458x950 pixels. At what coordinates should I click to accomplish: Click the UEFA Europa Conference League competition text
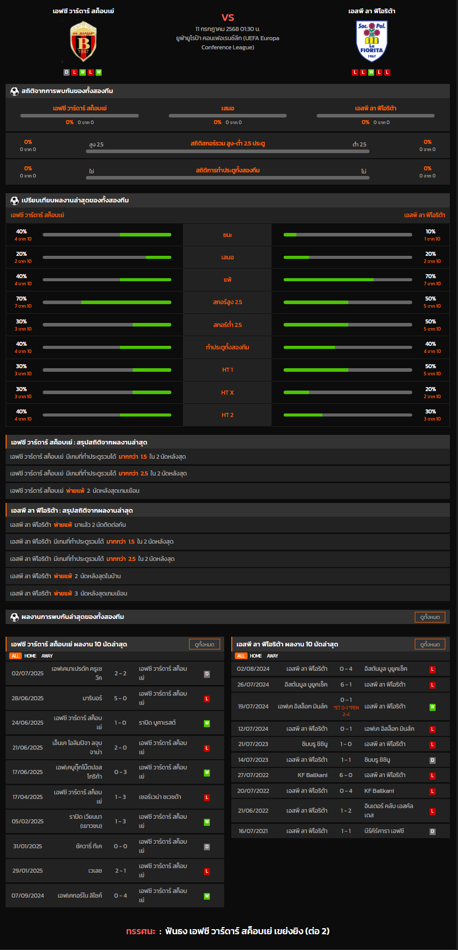[228, 43]
